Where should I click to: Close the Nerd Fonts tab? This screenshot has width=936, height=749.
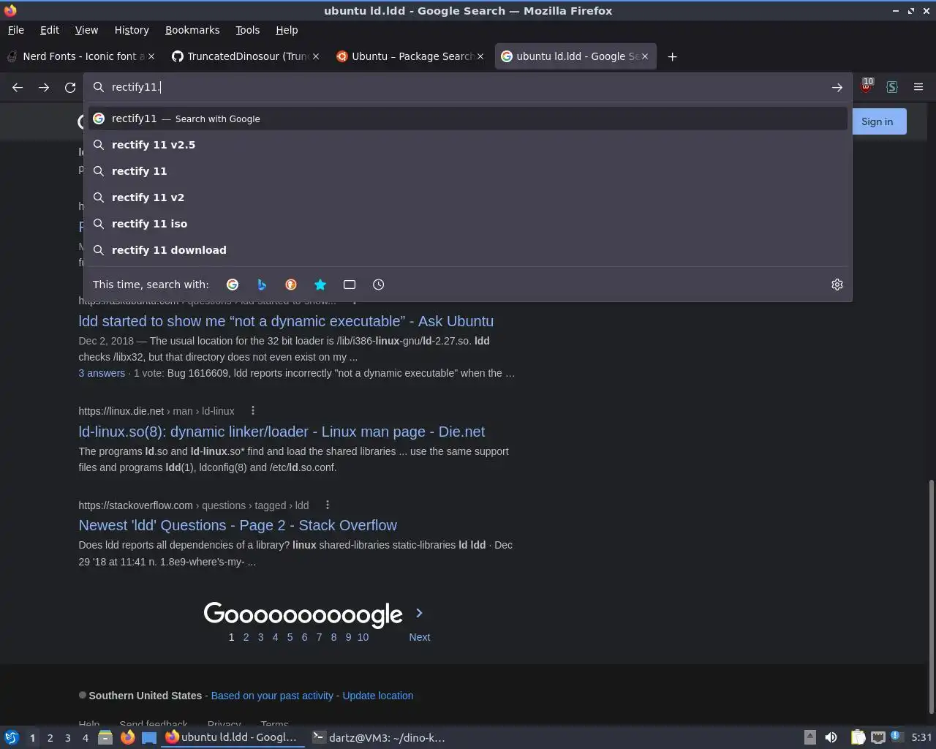pos(151,56)
